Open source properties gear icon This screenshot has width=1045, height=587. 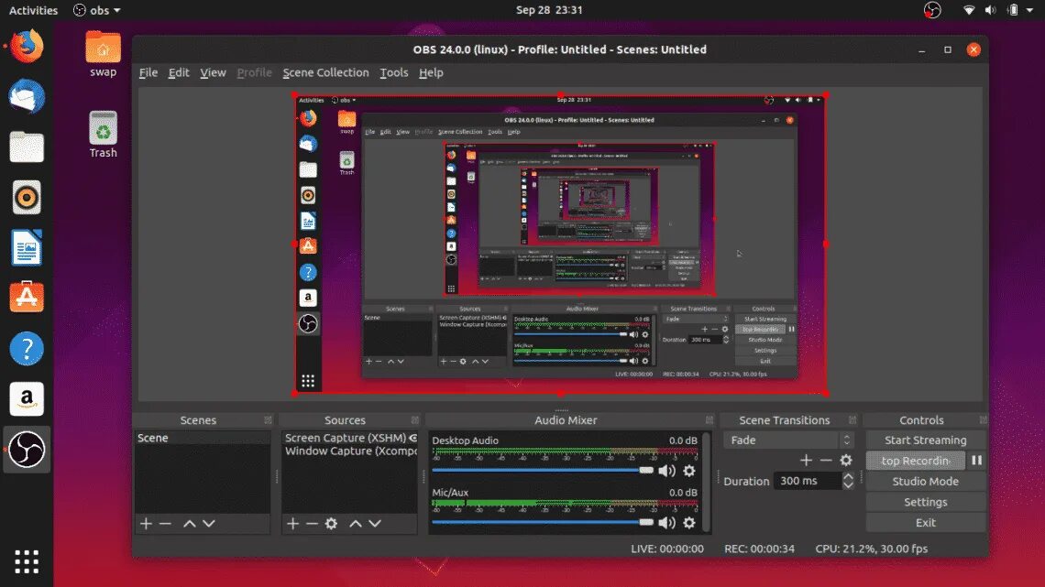pos(331,524)
